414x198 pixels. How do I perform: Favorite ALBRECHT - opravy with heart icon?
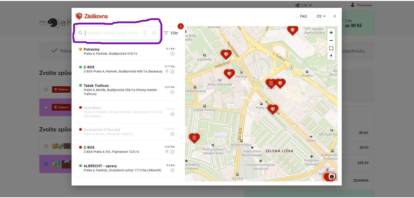(172, 170)
